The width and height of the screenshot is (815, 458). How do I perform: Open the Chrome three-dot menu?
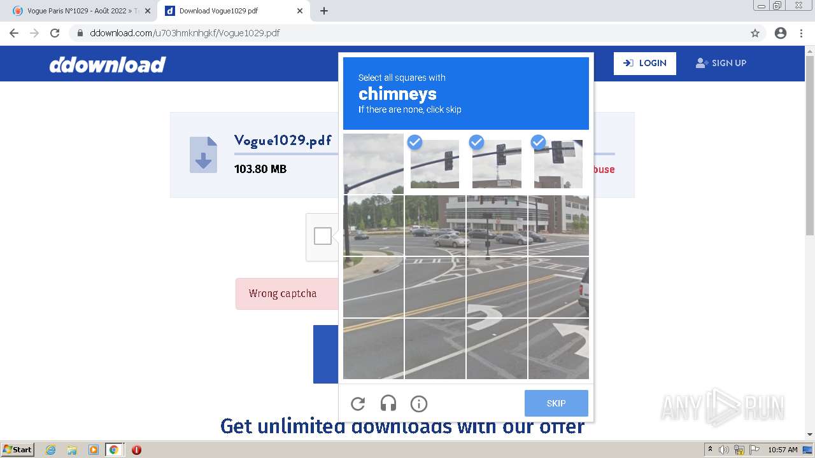[x=802, y=33]
